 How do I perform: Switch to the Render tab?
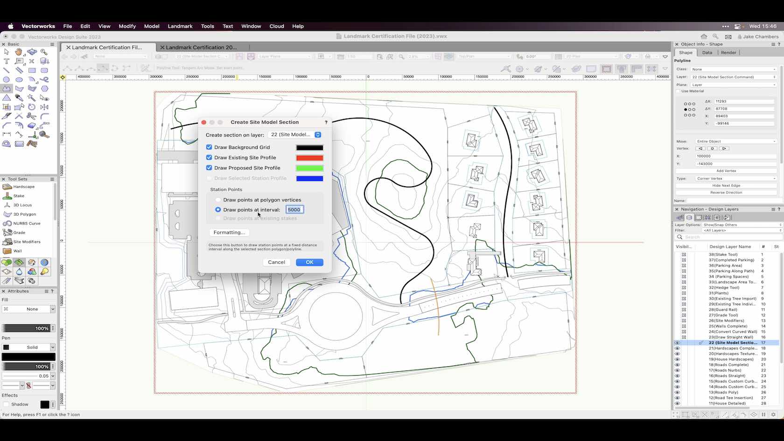[728, 53]
